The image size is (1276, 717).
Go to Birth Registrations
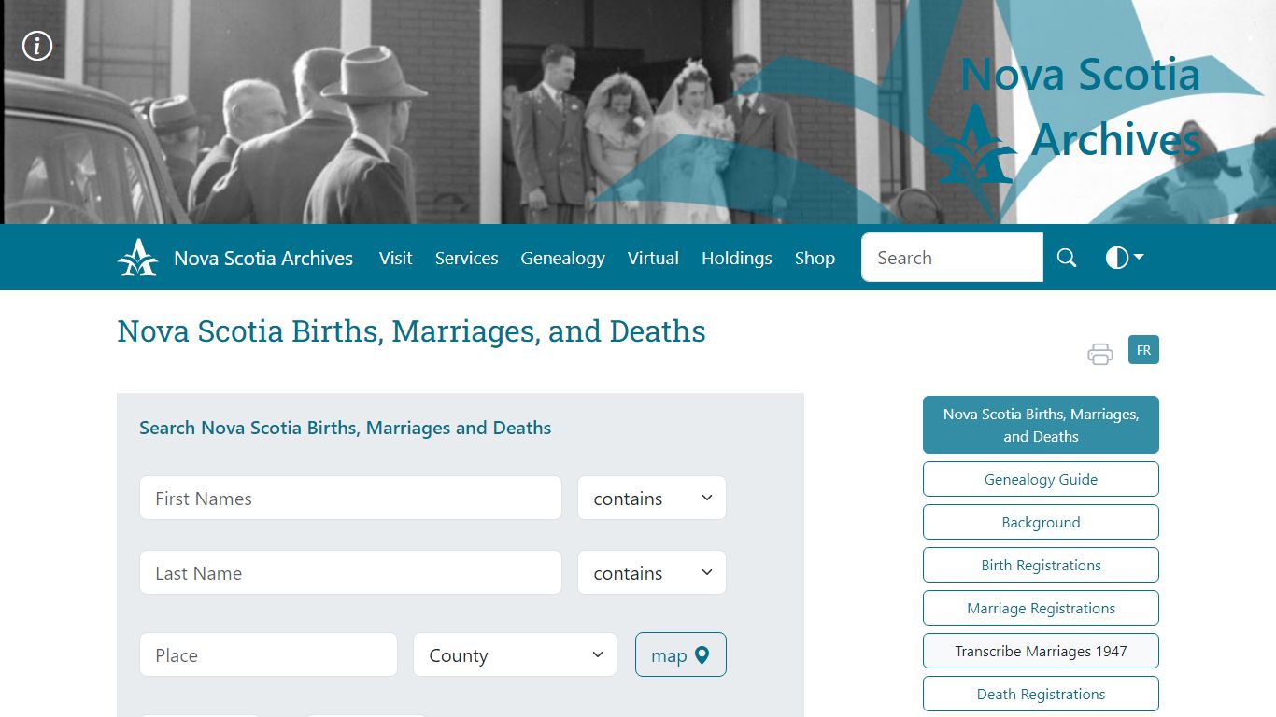point(1041,565)
